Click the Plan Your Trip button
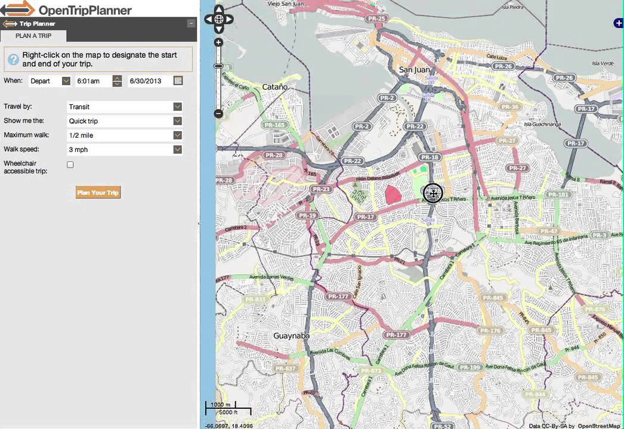Image resolution: width=624 pixels, height=429 pixels. pyautogui.click(x=98, y=192)
